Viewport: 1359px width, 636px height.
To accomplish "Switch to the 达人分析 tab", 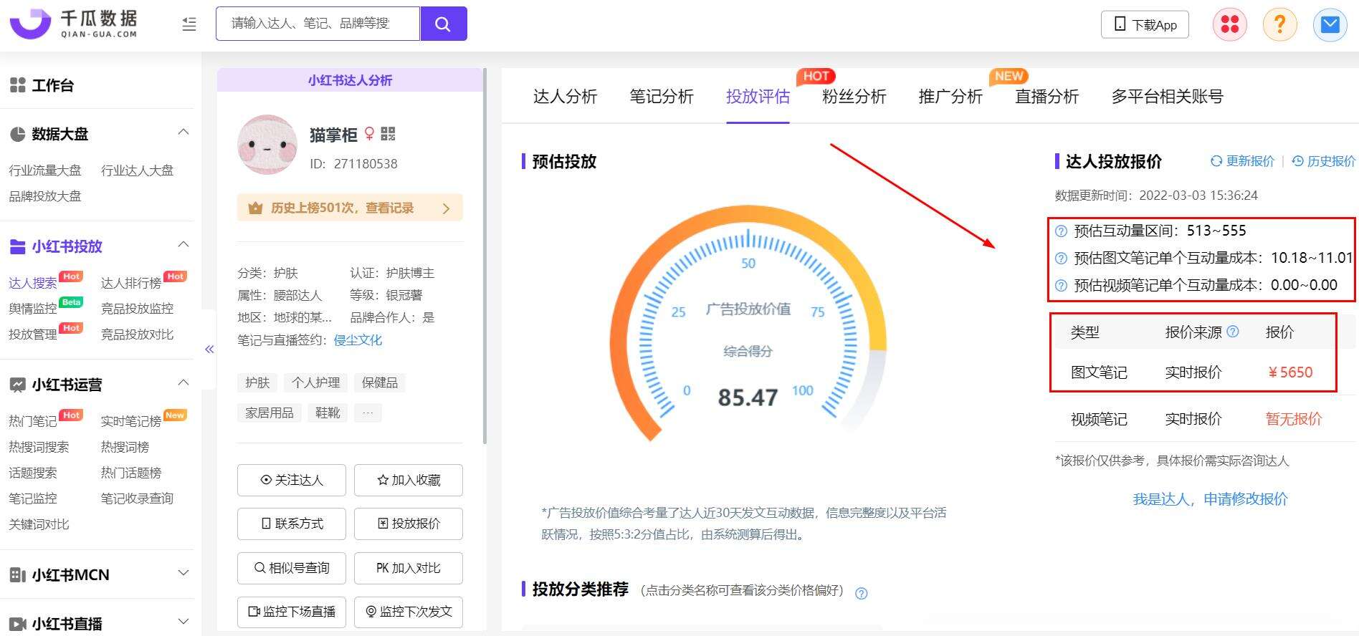I will point(565,97).
